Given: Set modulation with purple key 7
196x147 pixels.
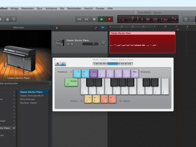Looking at the screenshot, I should [127, 73].
